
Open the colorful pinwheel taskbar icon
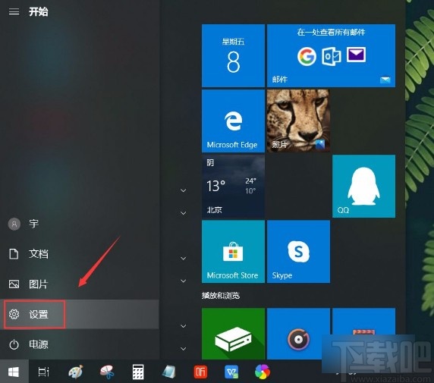(x=263, y=372)
